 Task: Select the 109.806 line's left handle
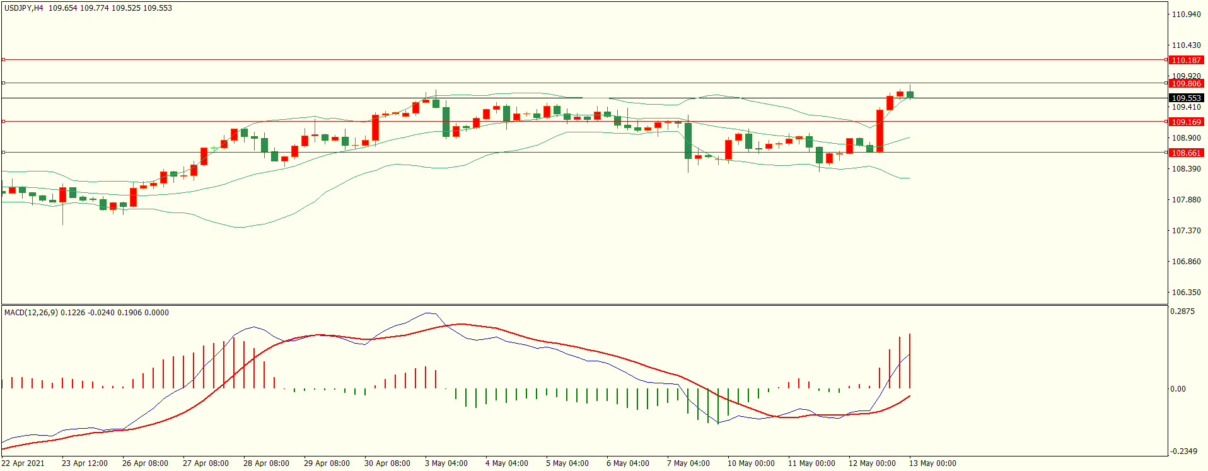point(3,83)
